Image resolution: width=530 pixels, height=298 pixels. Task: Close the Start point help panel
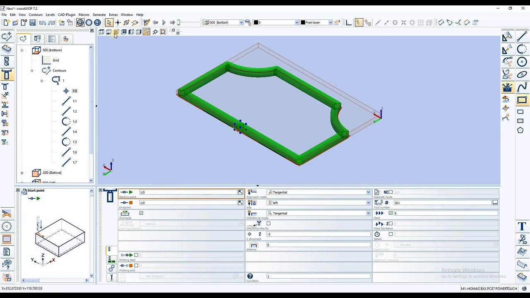pyautogui.click(x=18, y=190)
